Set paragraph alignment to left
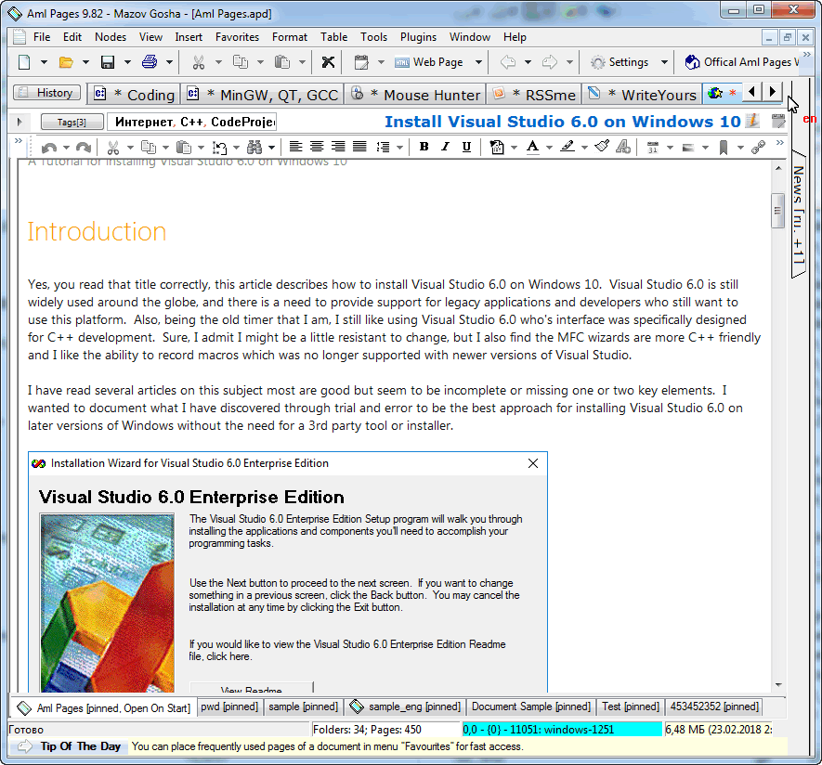 pyautogui.click(x=295, y=147)
